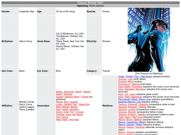Open the Thomas, Duke / the Signal link
181x135 pixels.
point(69,114)
